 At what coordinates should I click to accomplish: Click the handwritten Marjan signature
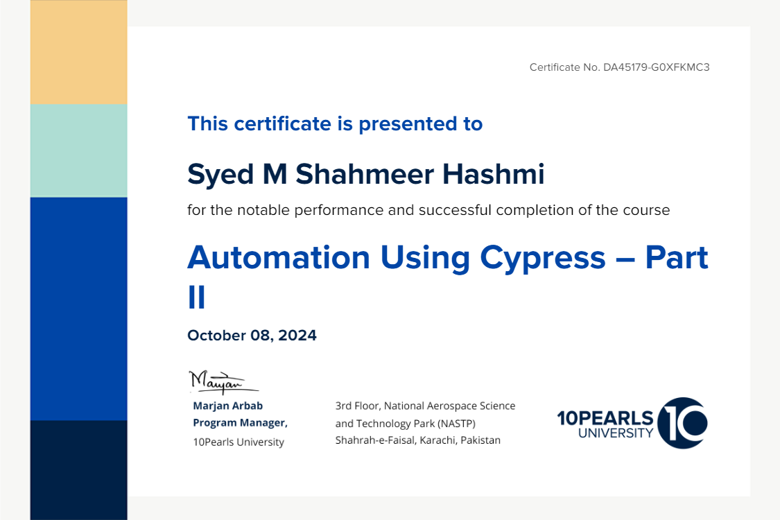click(218, 382)
